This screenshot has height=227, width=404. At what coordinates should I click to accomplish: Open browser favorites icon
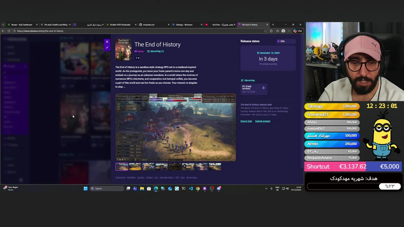(277, 31)
